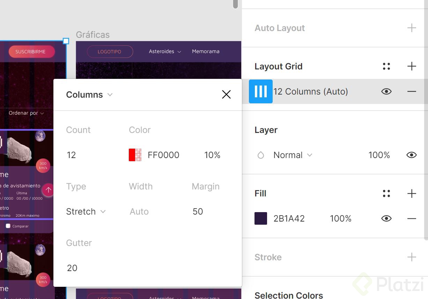Remove the 2B1A42 fill
Viewport: 428px width, 299px height.
[x=412, y=218]
